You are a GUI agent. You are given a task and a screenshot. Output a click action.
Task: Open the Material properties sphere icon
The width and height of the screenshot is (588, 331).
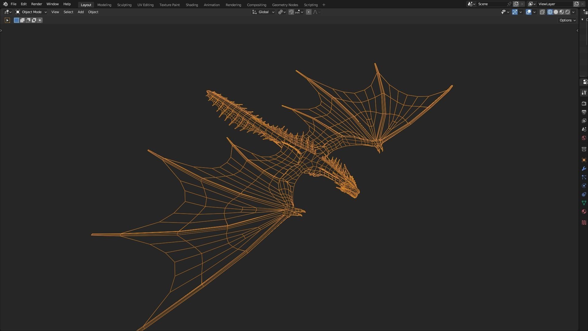(x=584, y=211)
